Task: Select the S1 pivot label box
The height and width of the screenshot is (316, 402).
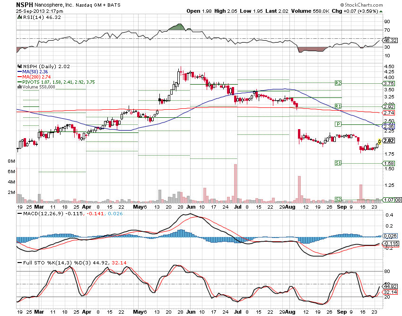Action: coord(338,163)
